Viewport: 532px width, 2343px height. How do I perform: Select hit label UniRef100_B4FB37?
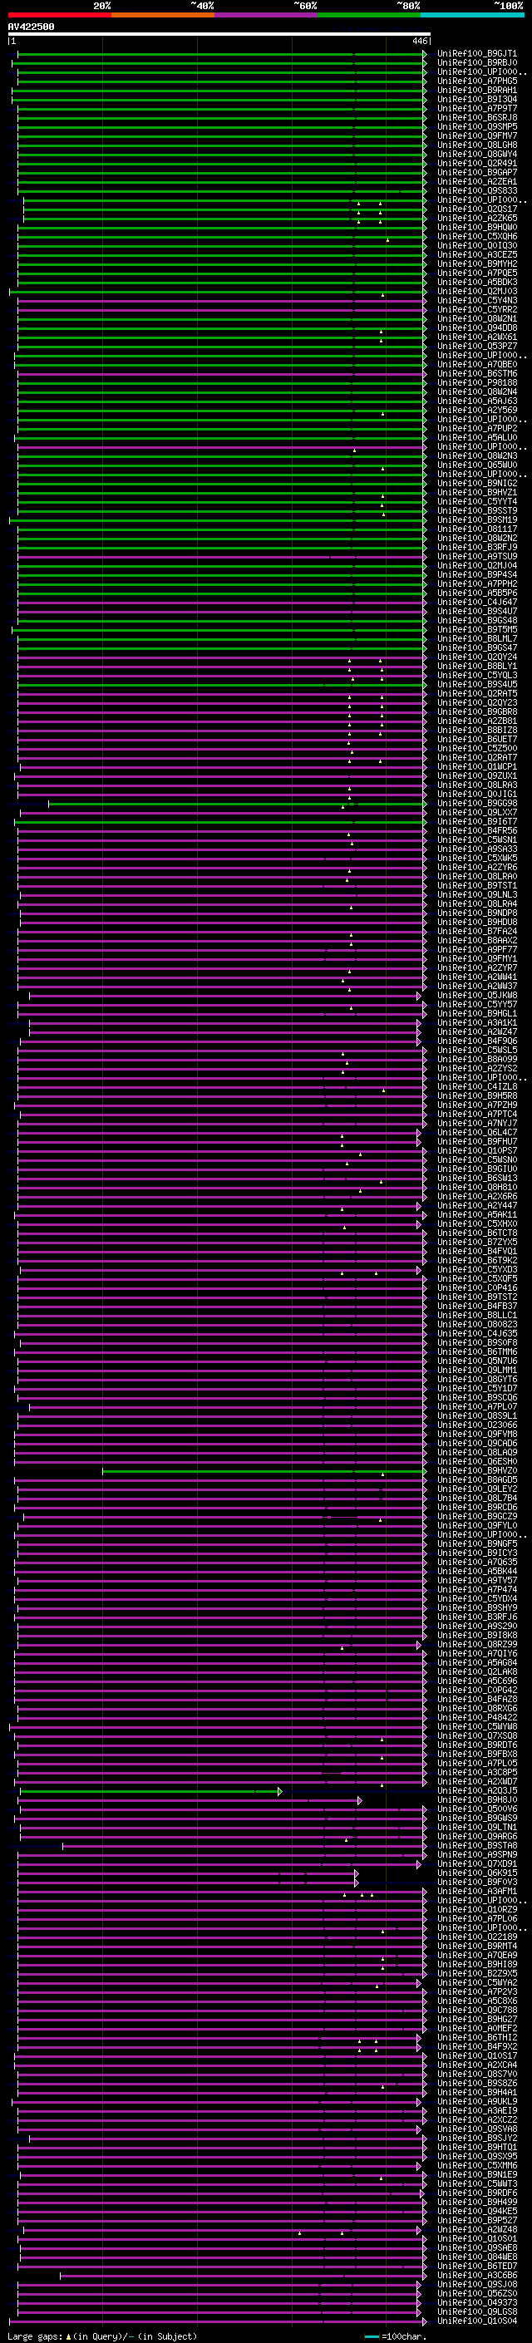pyautogui.click(x=476, y=1306)
